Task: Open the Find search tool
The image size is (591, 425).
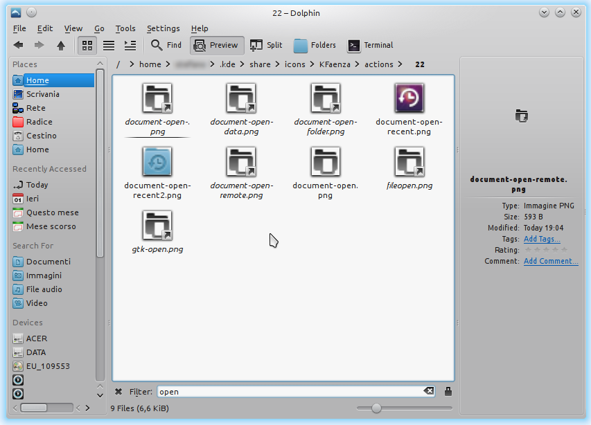Action: (166, 46)
